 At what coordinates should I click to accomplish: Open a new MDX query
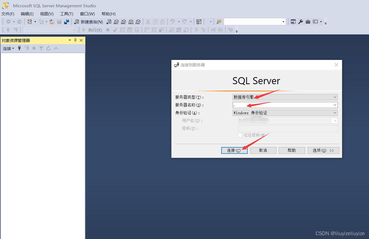coord(116,22)
